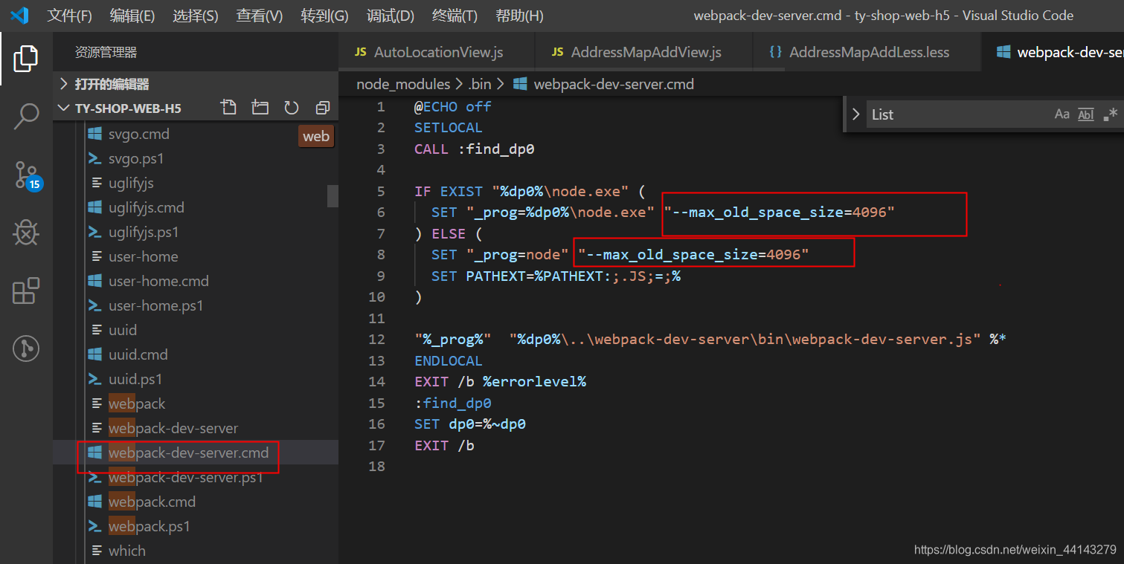
Task: Toggle whole word matching in the find widget
Action: pos(1085,114)
